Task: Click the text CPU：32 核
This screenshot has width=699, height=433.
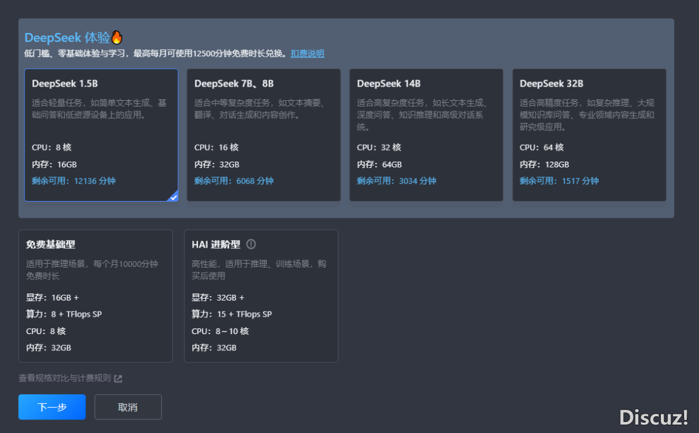Action: [379, 147]
